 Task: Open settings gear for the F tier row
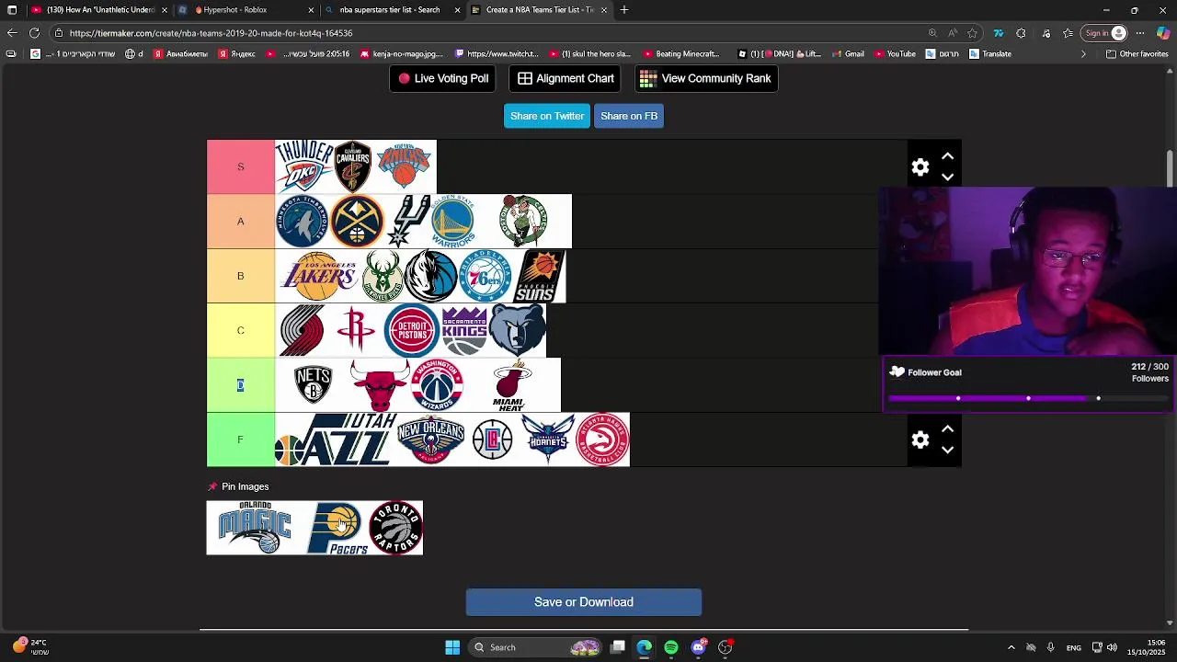pyautogui.click(x=920, y=440)
